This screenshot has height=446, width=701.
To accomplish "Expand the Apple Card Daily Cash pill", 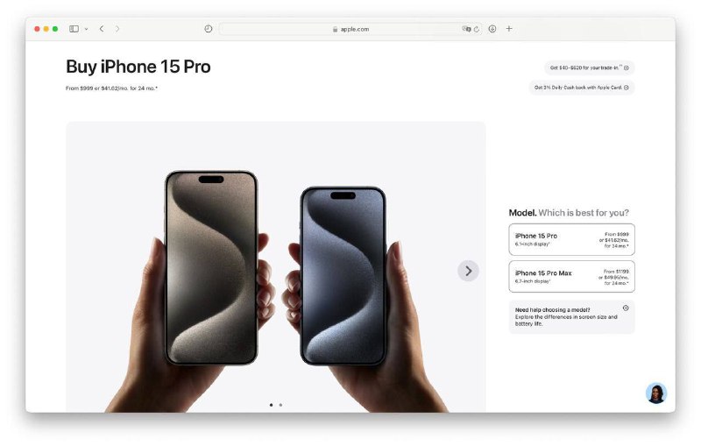I will pyautogui.click(x=582, y=88).
